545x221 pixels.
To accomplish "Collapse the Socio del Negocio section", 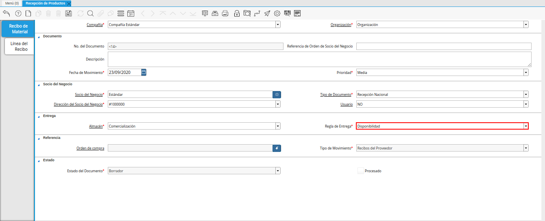I will pos(39,84).
